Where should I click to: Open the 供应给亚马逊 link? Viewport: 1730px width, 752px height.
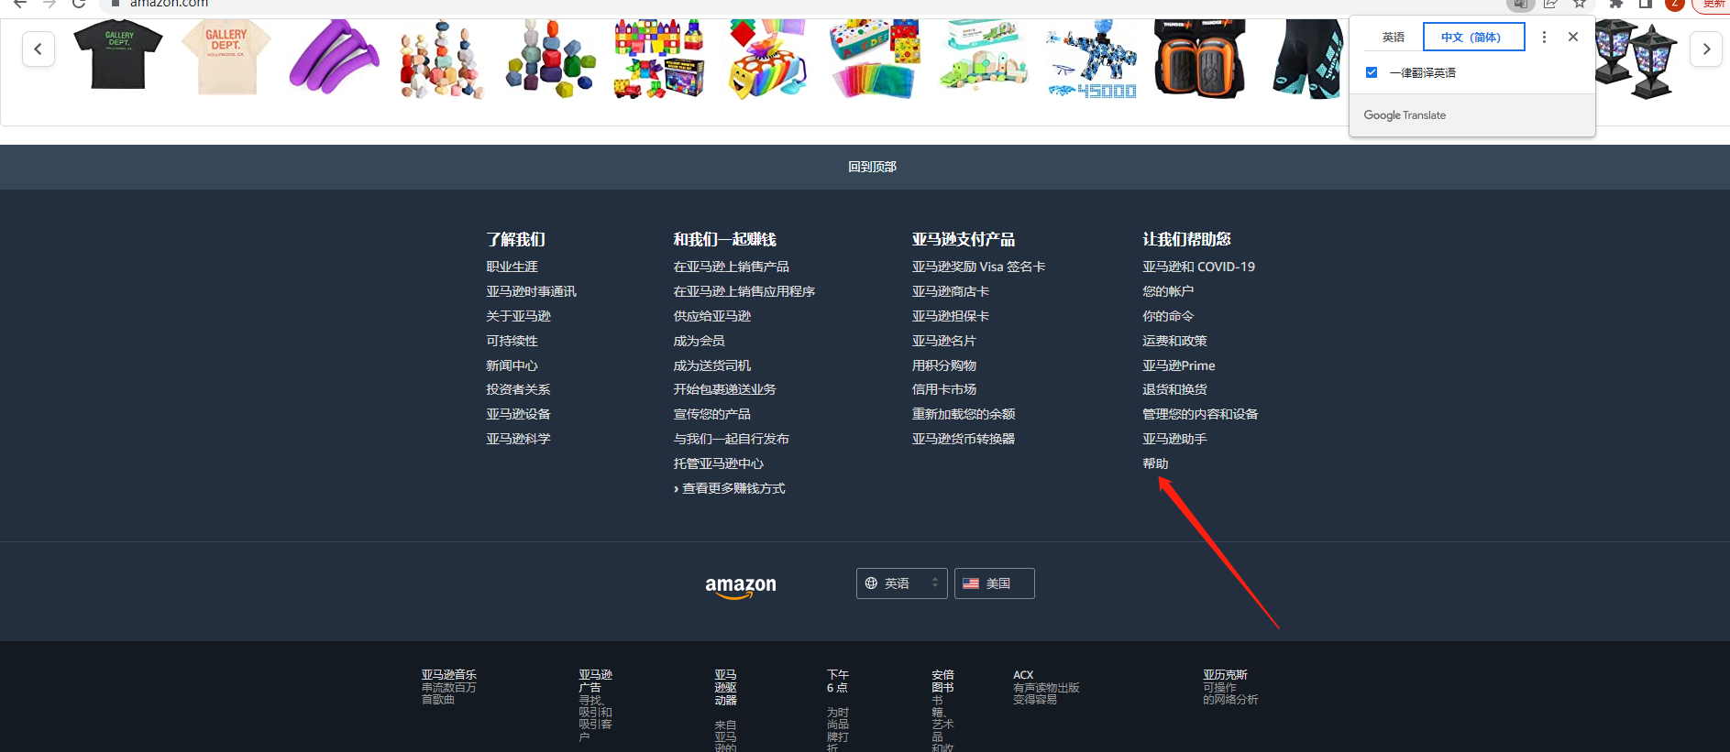point(711,316)
